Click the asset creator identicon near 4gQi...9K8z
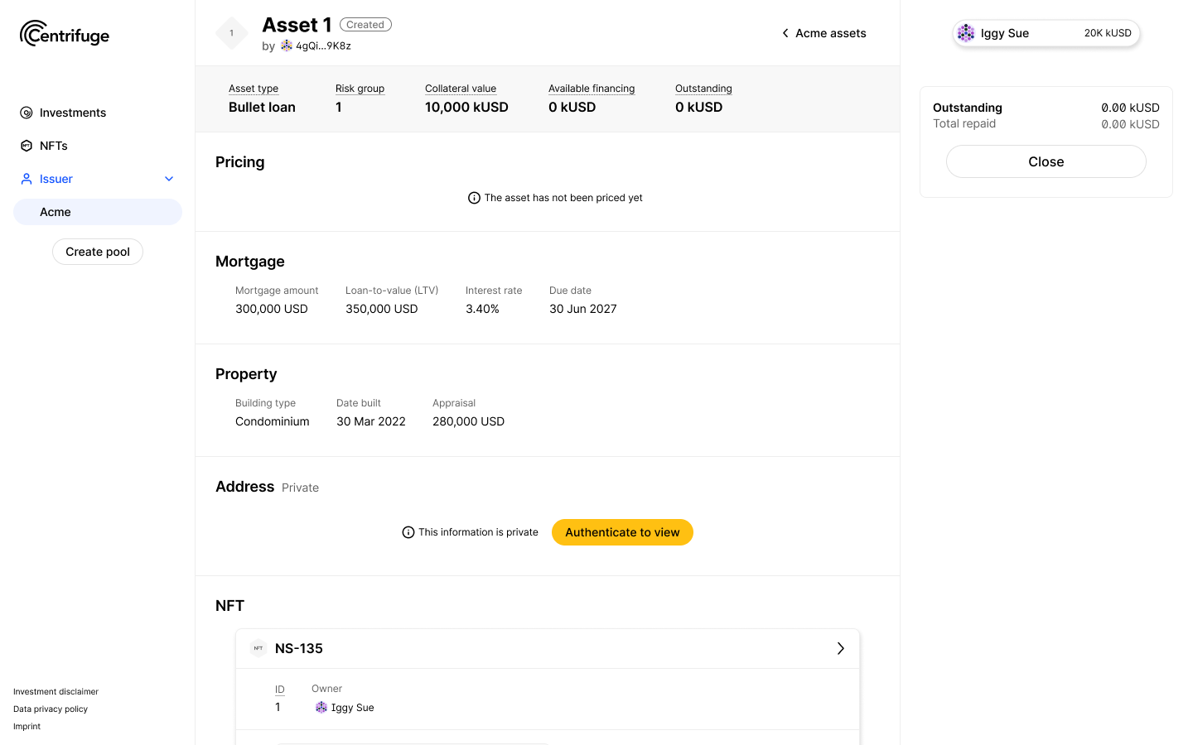The width and height of the screenshot is (1193, 745). point(287,46)
